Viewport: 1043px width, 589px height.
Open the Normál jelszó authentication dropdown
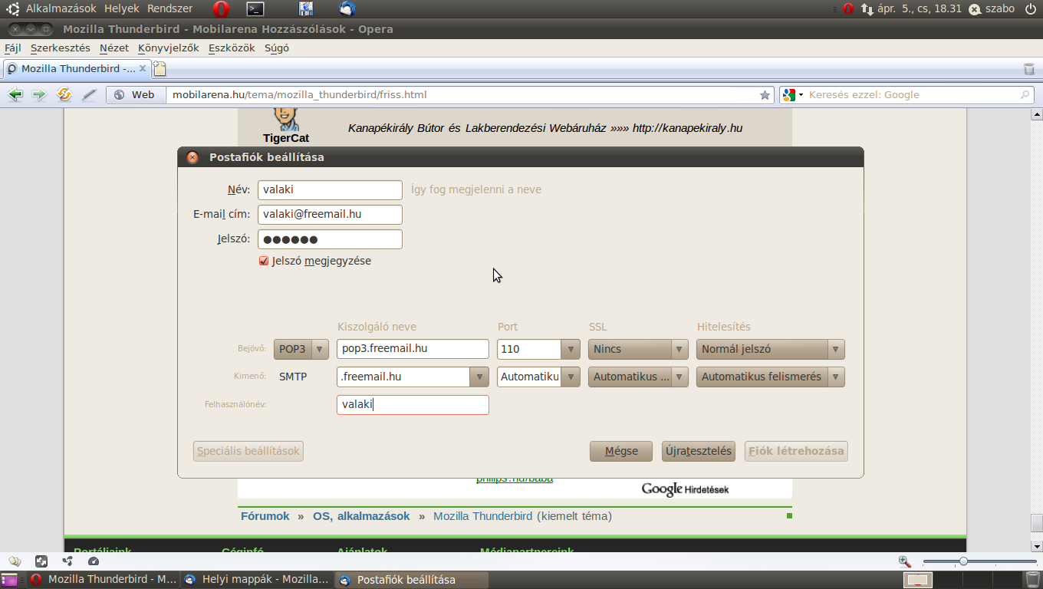(771, 349)
